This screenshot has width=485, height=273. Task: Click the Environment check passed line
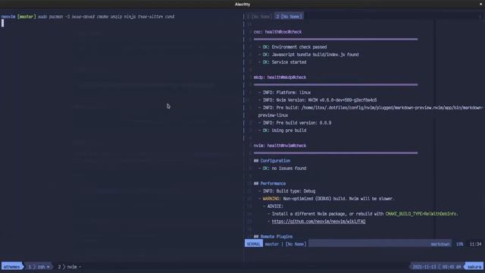293,47
